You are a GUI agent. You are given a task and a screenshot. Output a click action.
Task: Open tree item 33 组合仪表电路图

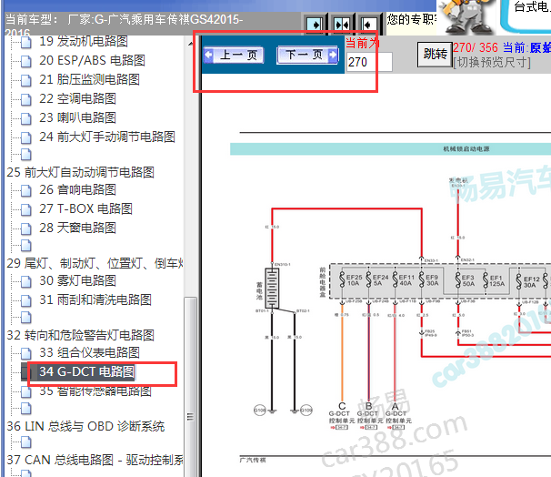point(89,352)
